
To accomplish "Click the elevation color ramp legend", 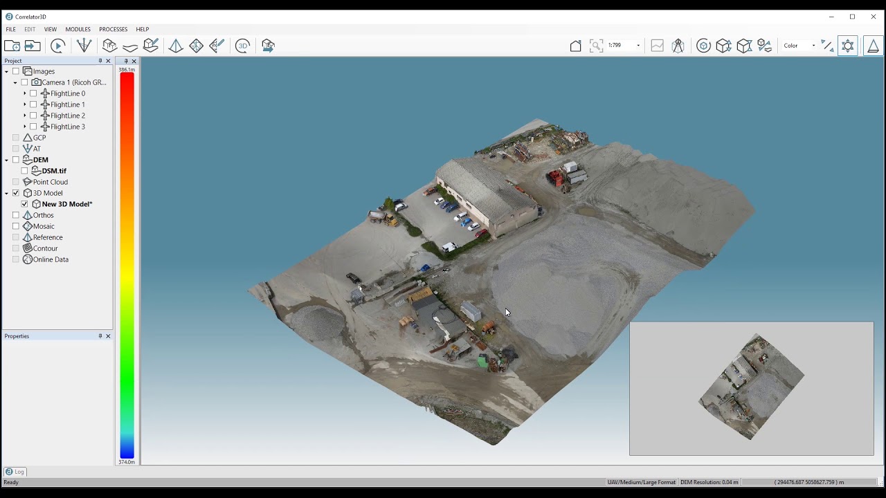I will (x=127, y=266).
